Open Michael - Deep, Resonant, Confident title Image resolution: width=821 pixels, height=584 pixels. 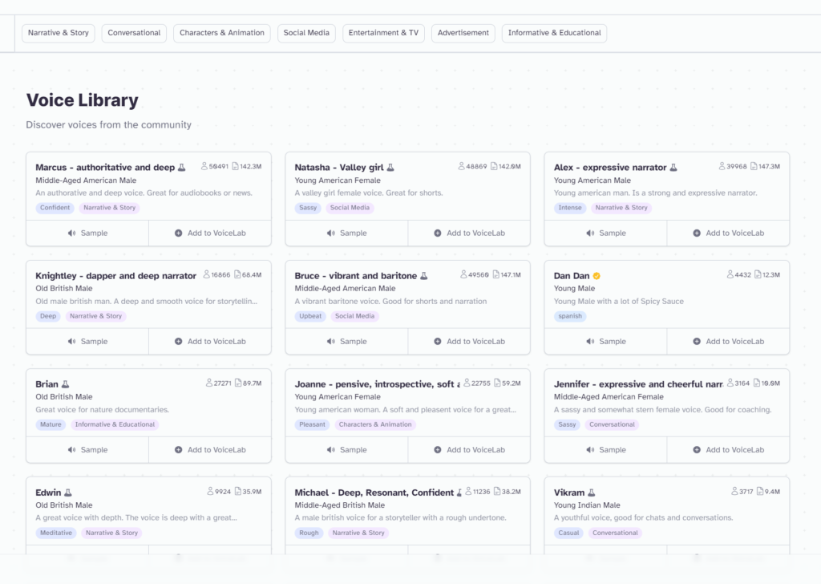click(374, 493)
